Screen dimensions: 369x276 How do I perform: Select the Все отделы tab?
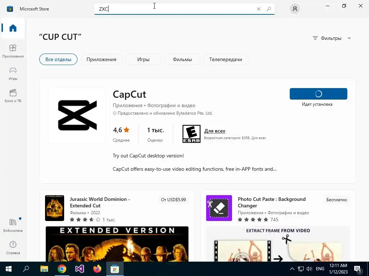[x=58, y=59]
